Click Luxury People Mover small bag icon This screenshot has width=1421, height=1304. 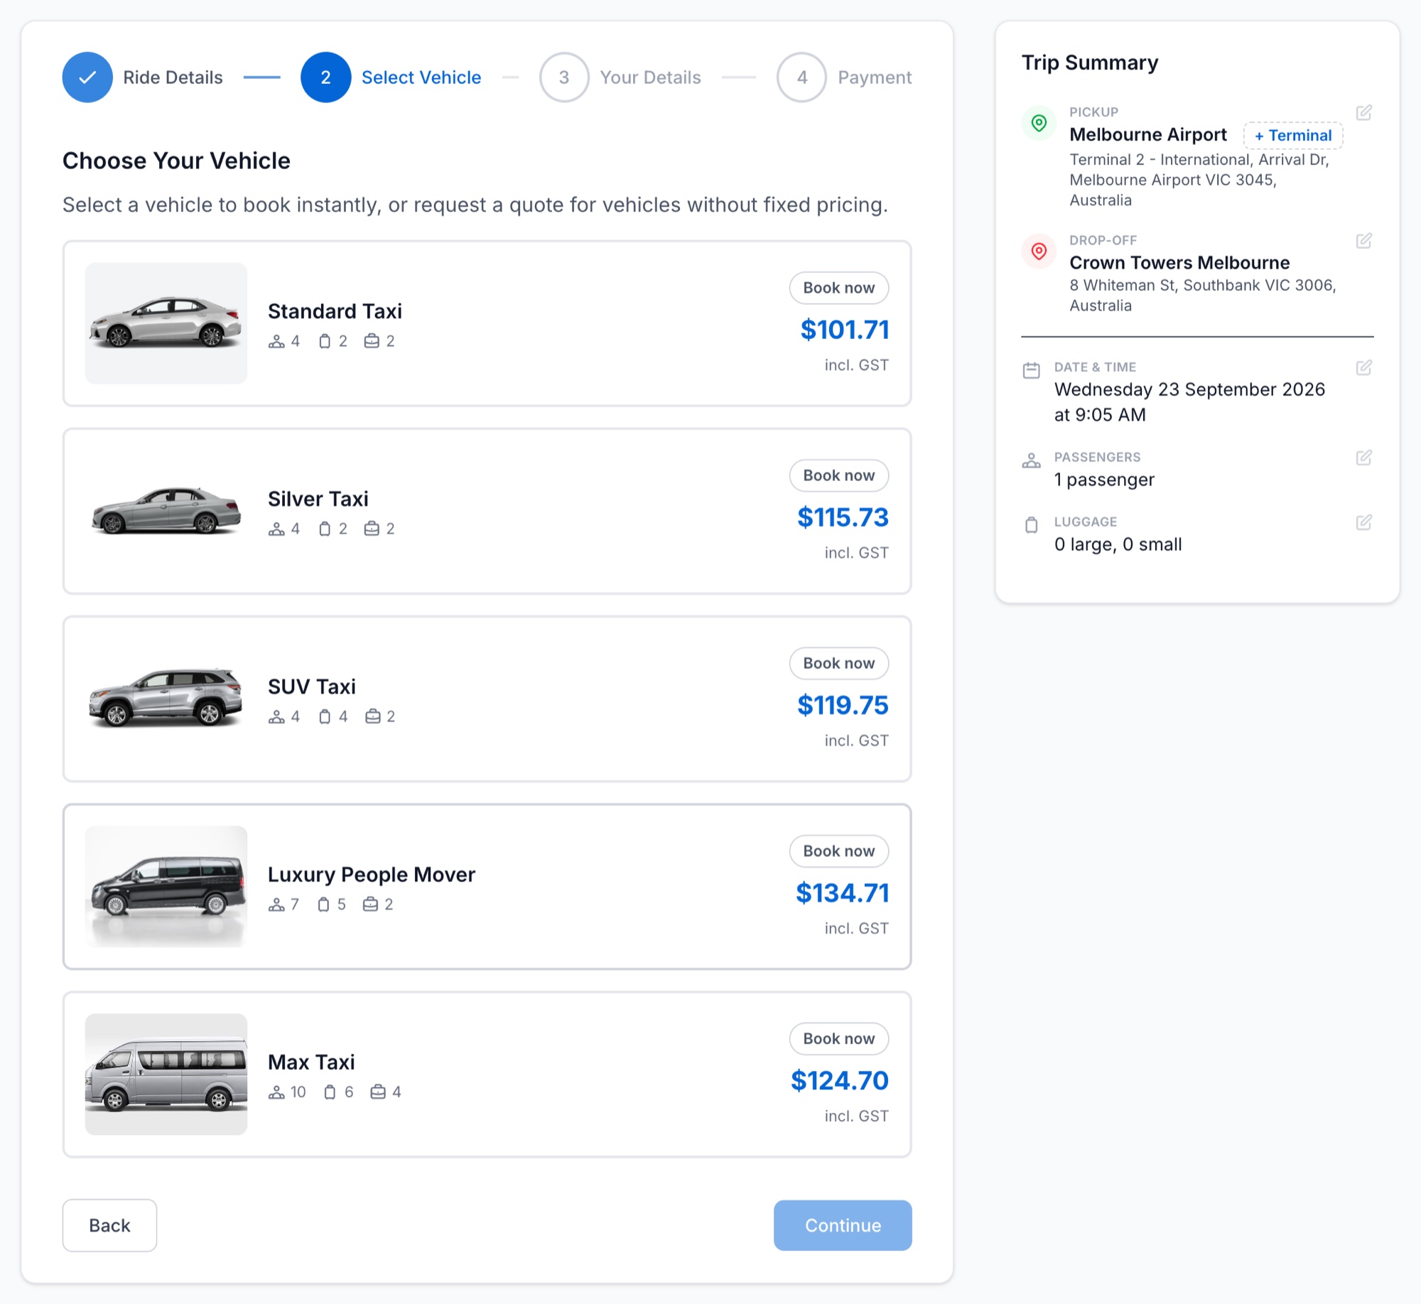tap(370, 905)
